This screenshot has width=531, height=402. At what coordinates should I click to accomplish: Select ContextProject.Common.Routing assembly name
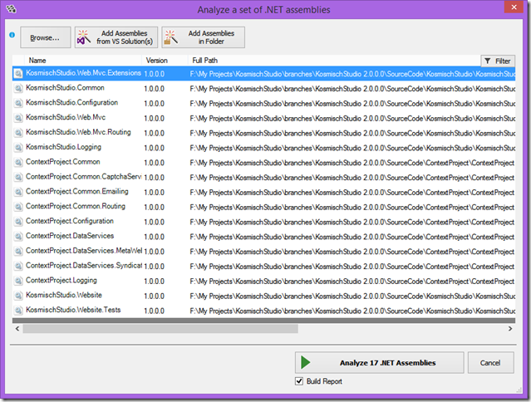pyautogui.click(x=76, y=206)
